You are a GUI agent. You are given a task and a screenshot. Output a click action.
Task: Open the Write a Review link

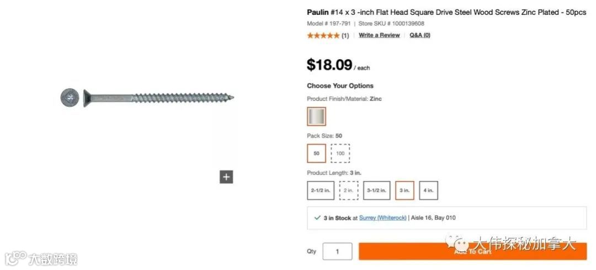click(379, 35)
